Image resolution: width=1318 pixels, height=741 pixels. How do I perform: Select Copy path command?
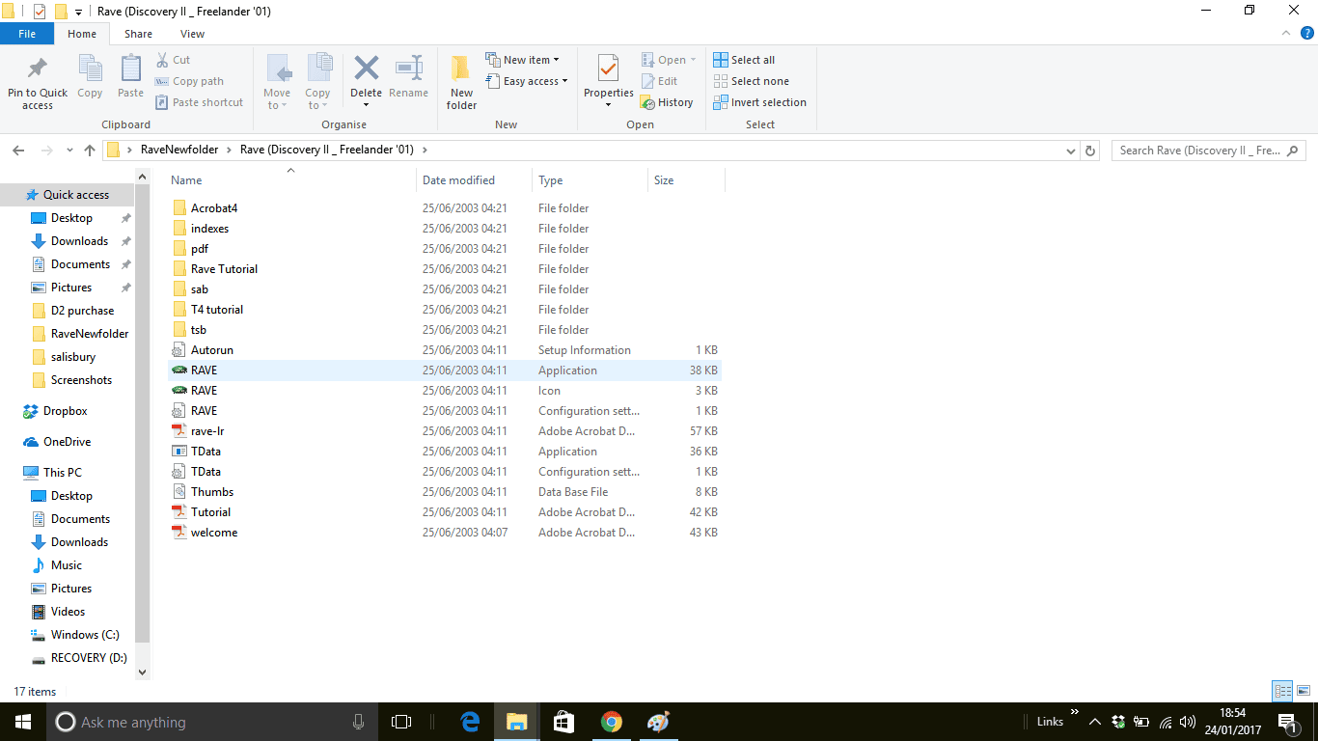pyautogui.click(x=189, y=81)
